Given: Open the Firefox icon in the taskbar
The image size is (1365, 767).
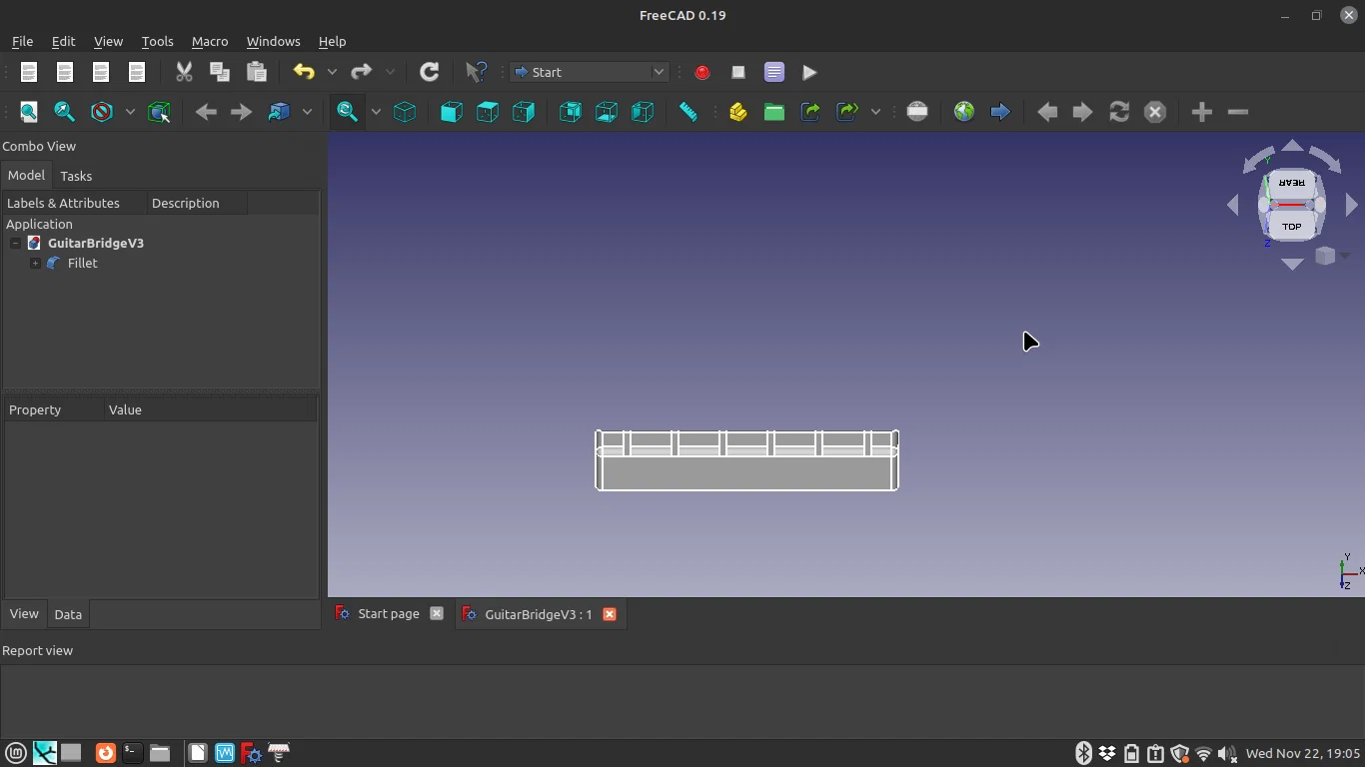Looking at the screenshot, I should coord(105,753).
